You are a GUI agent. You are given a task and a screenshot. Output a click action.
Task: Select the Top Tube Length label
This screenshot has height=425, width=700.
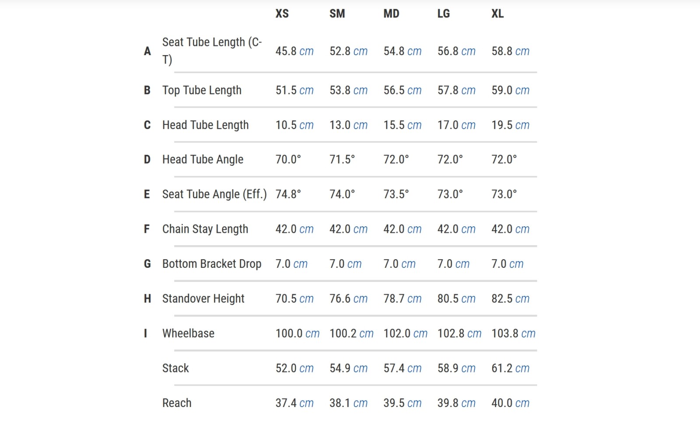202,90
